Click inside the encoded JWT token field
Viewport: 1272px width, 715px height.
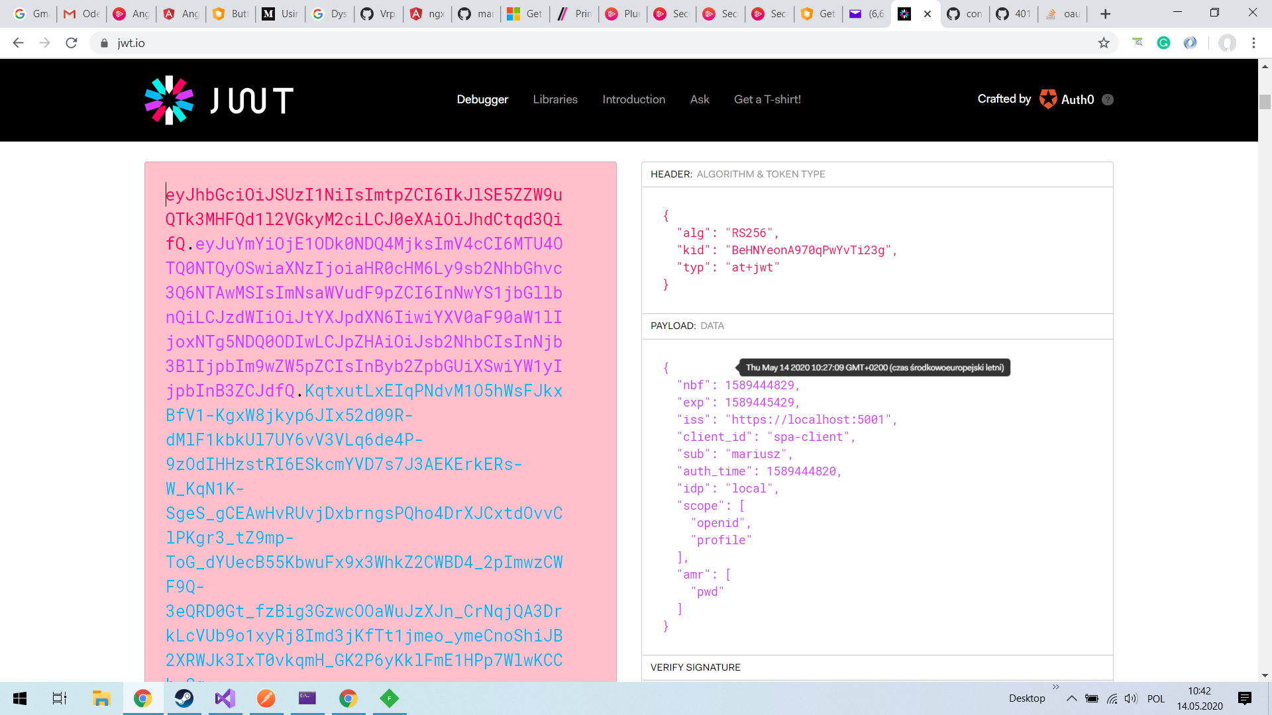click(x=364, y=397)
